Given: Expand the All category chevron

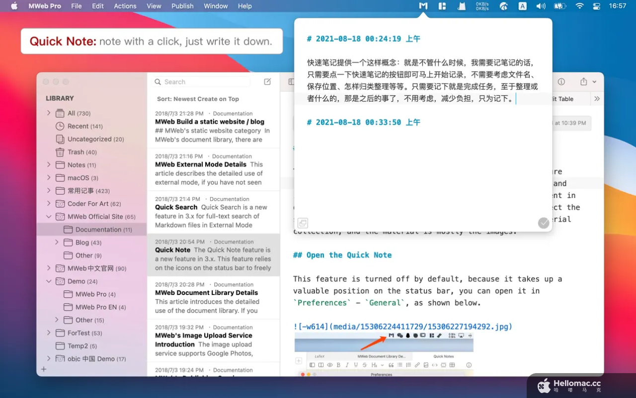Looking at the screenshot, I should pos(49,113).
